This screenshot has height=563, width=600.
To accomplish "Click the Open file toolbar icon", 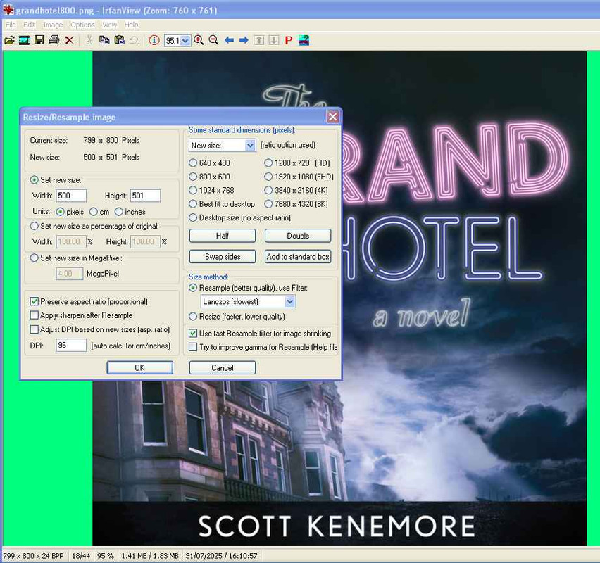I will pyautogui.click(x=9, y=40).
